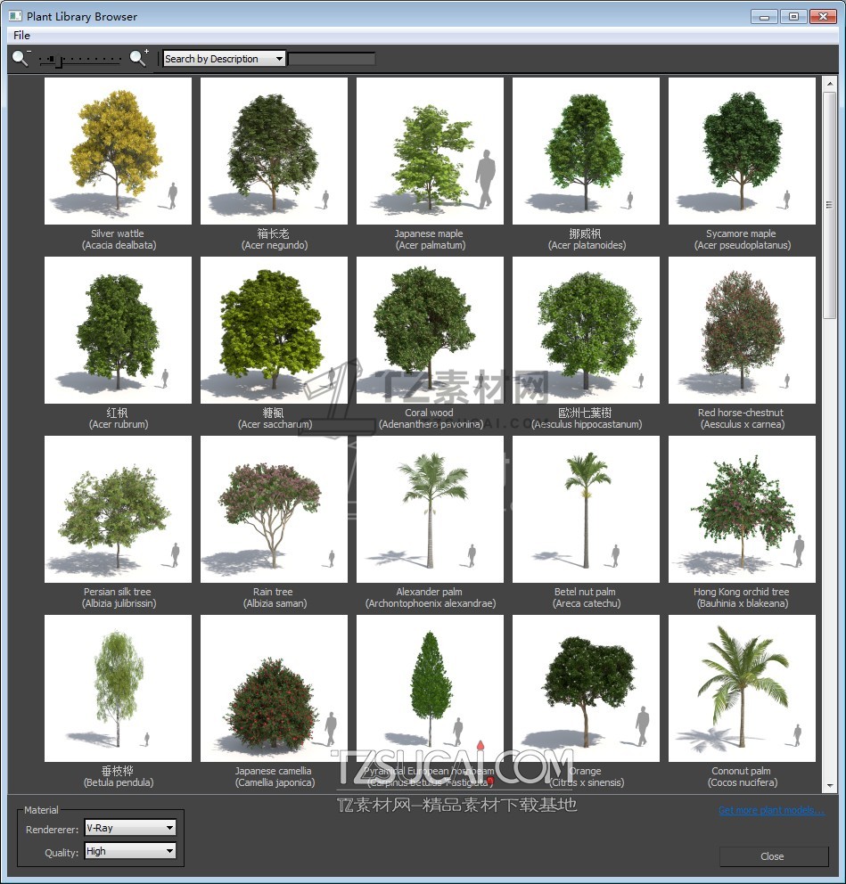Select the Hong Kong orchid tree thumbnail
The image size is (846, 884).
[x=742, y=509]
